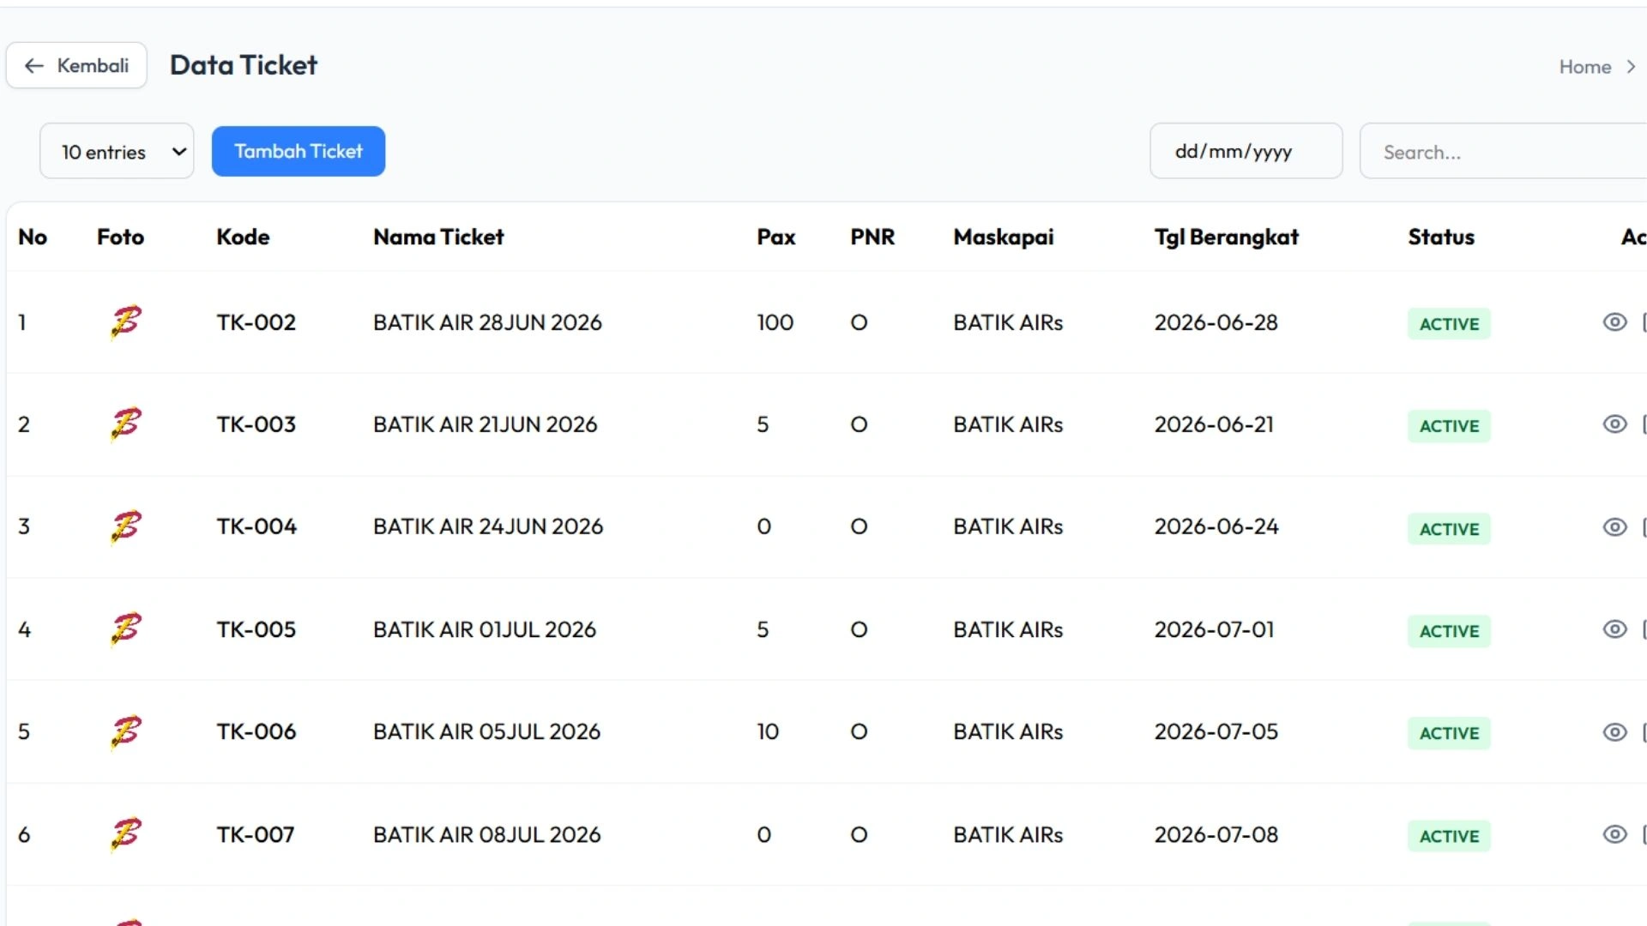Viewport: 1647px width, 926px height.
Task: Click the ACTIVE status badge for TK-006
Action: click(1448, 733)
